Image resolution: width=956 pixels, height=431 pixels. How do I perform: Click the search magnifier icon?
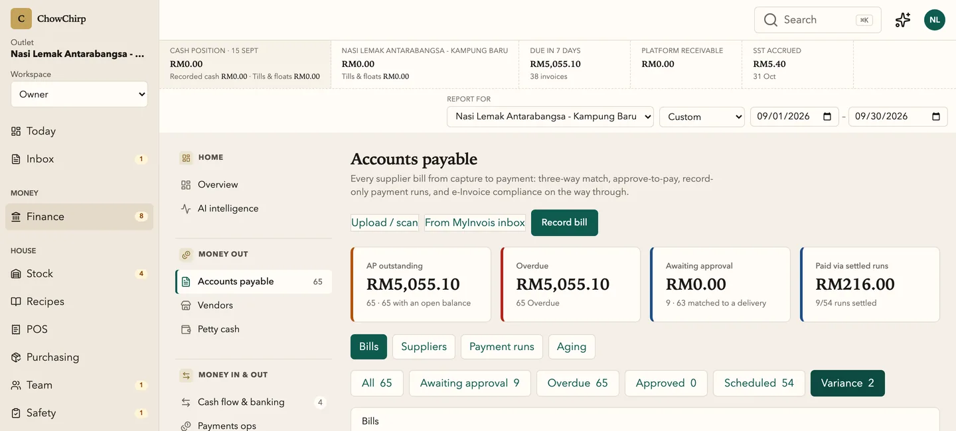[x=771, y=20]
